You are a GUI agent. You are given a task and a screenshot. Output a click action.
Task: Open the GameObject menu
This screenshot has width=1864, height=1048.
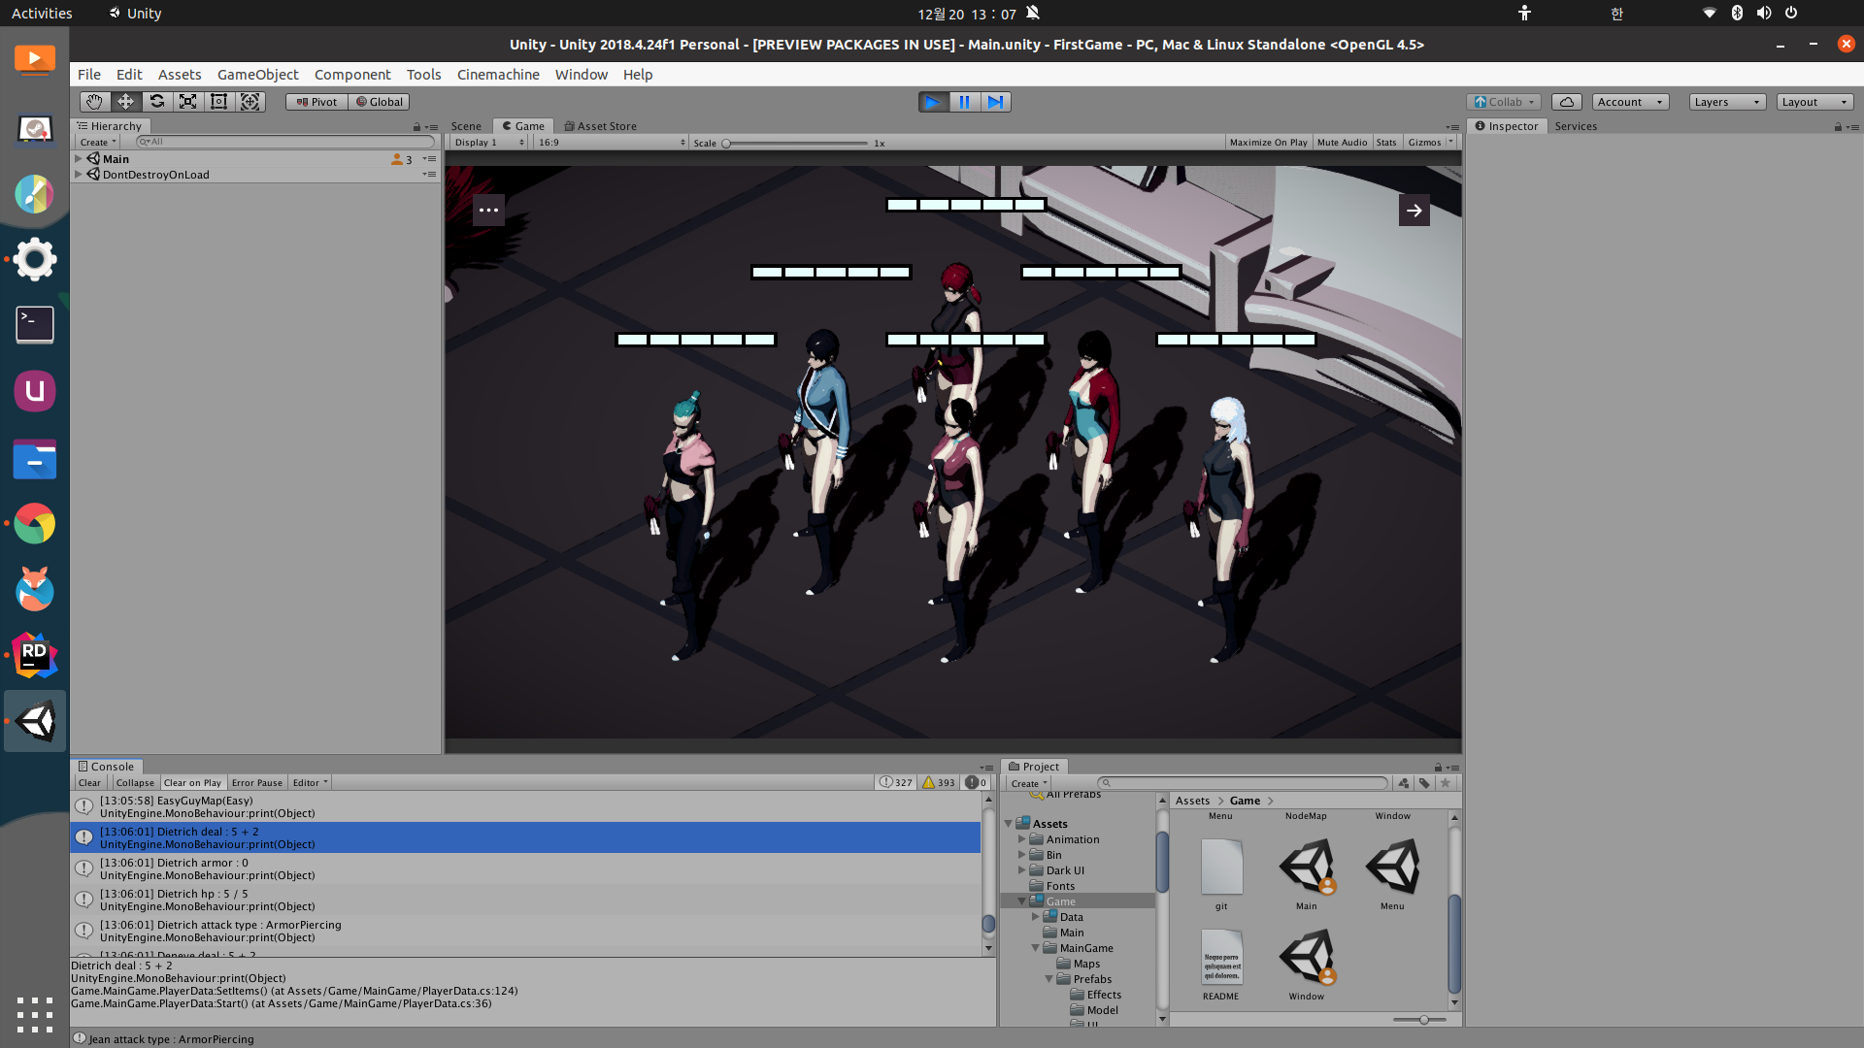257,75
